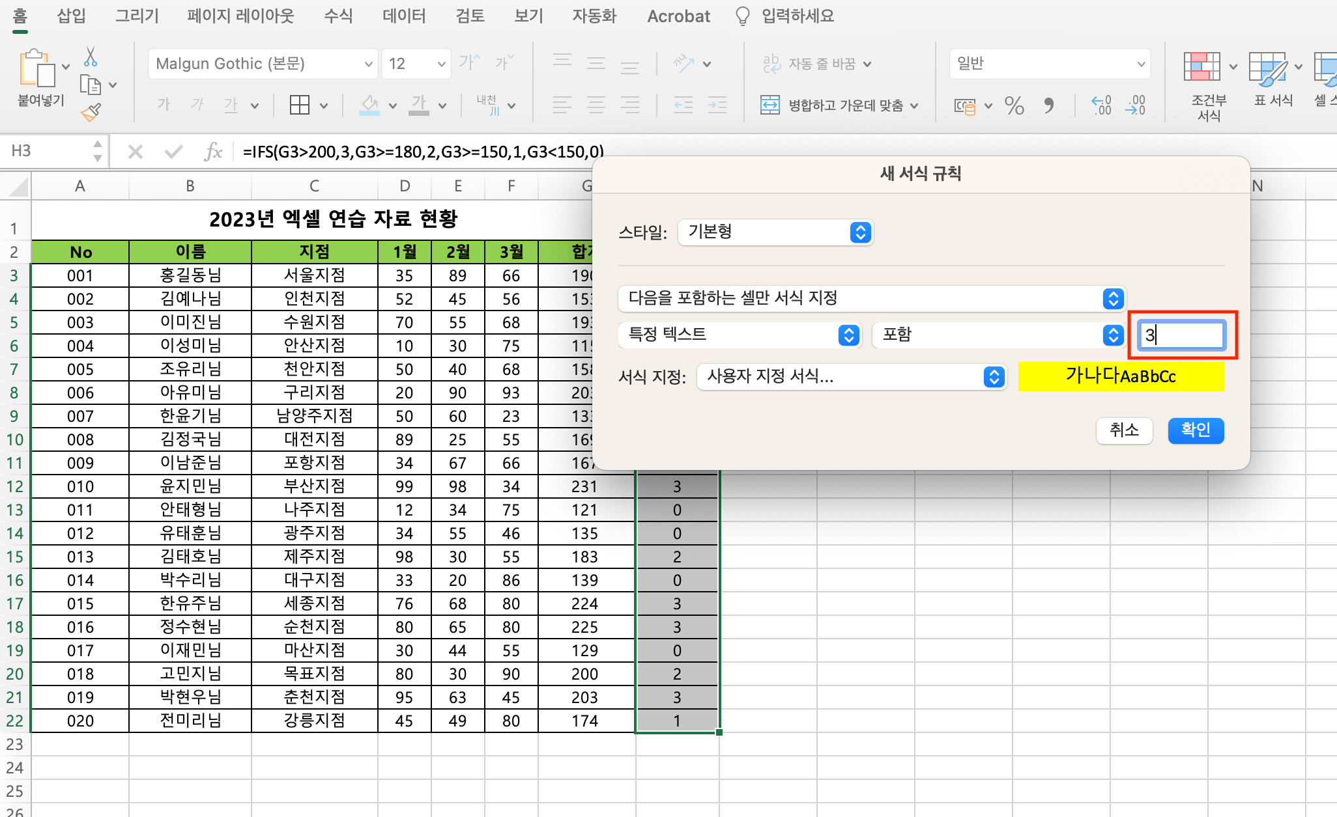
Task: Open 조건부 서식 (conditional formatting)
Action: [1203, 83]
